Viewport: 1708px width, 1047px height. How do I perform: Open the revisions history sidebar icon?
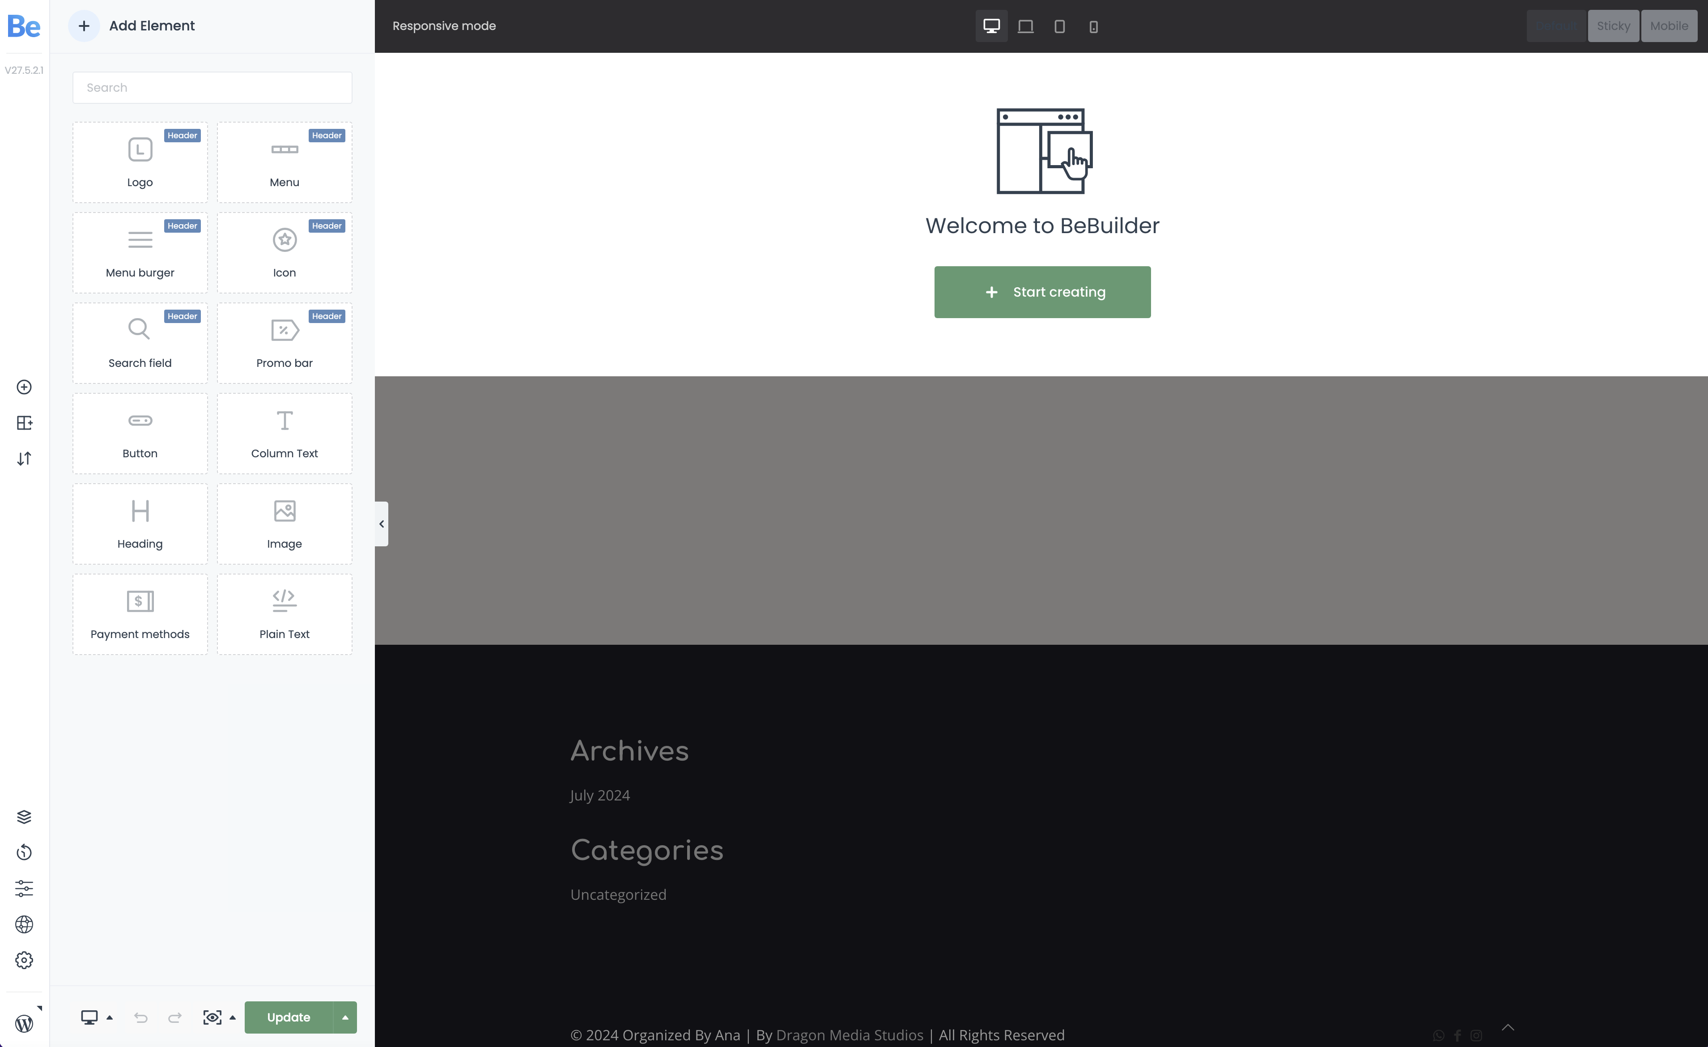24,853
